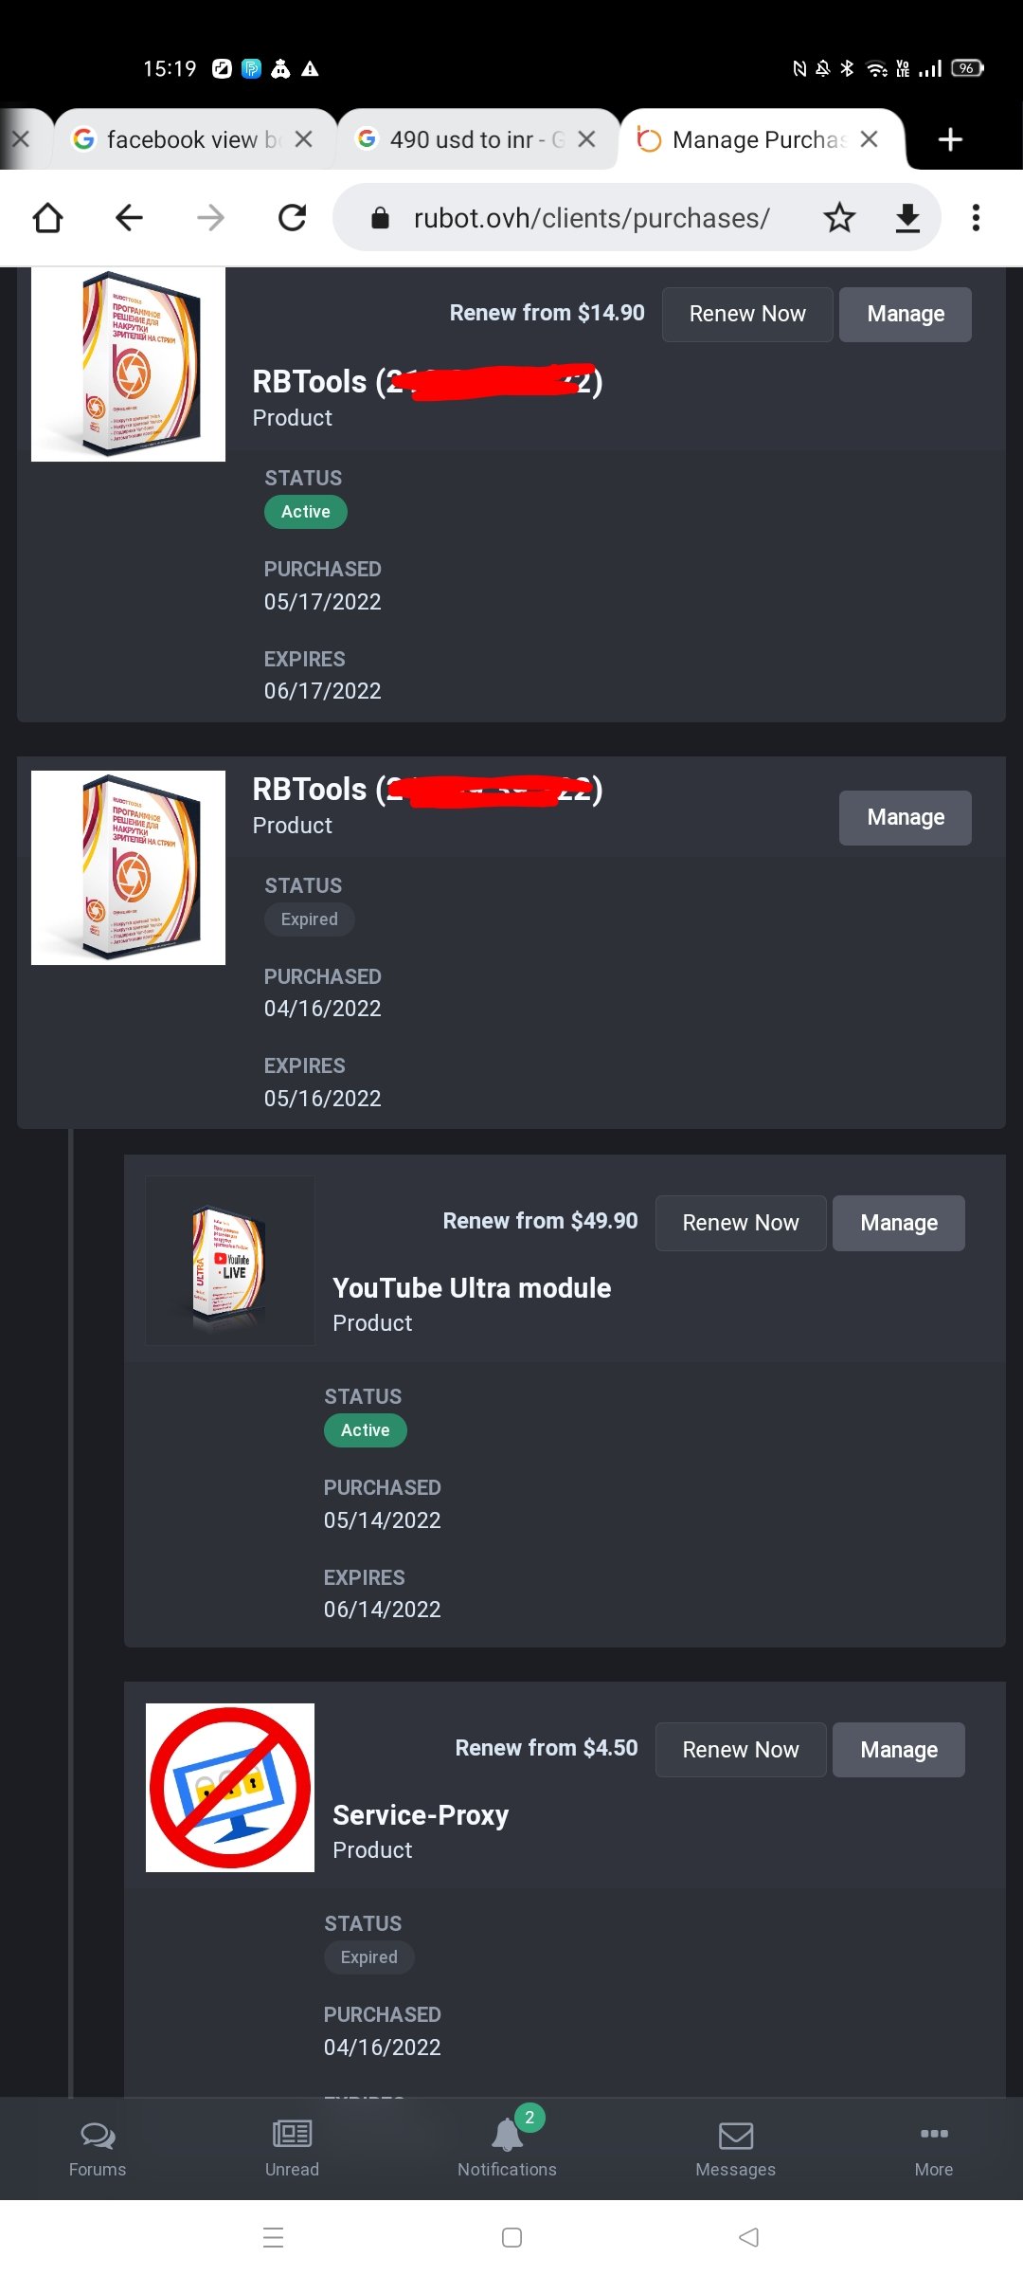This screenshot has height=2275, width=1023.
Task: Bookmark this page with the star
Action: (839, 218)
